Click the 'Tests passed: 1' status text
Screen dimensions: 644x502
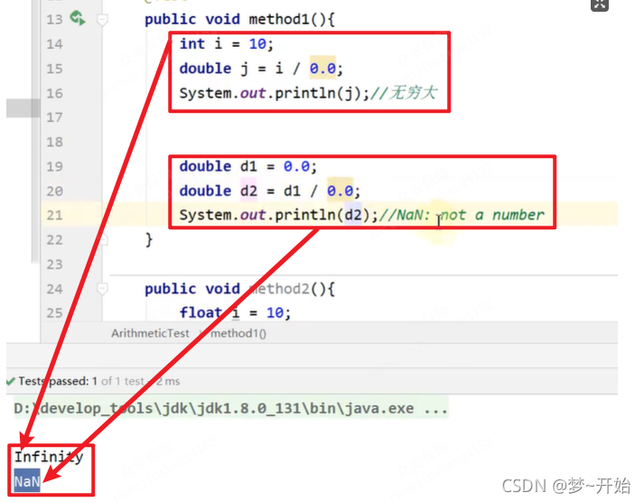[x=58, y=381]
